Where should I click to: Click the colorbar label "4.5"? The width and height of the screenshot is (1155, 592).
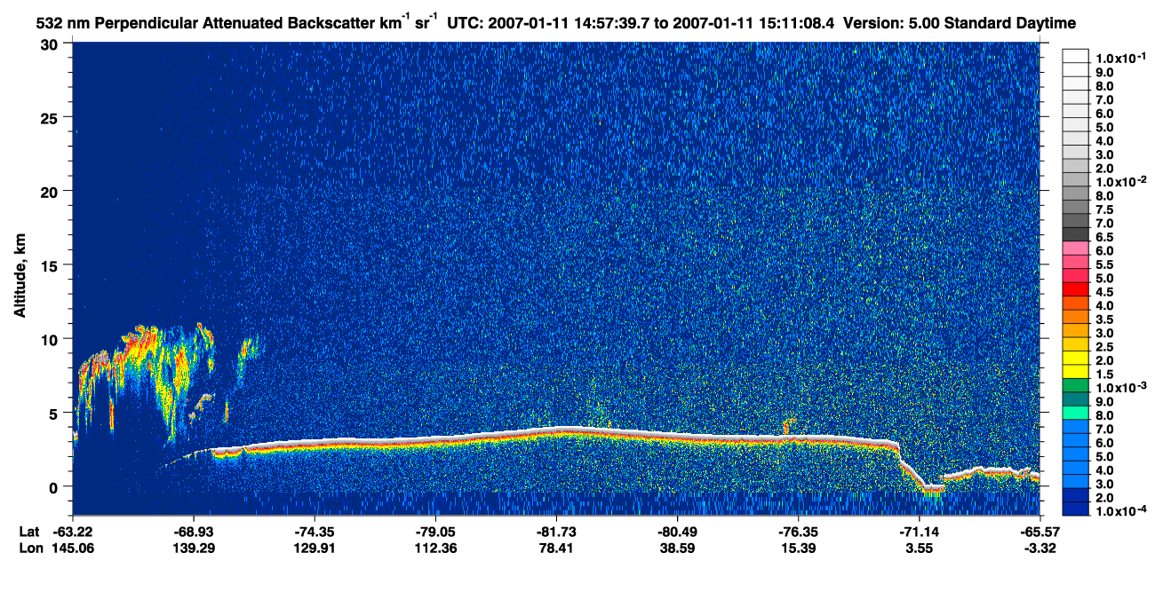[x=1105, y=292]
